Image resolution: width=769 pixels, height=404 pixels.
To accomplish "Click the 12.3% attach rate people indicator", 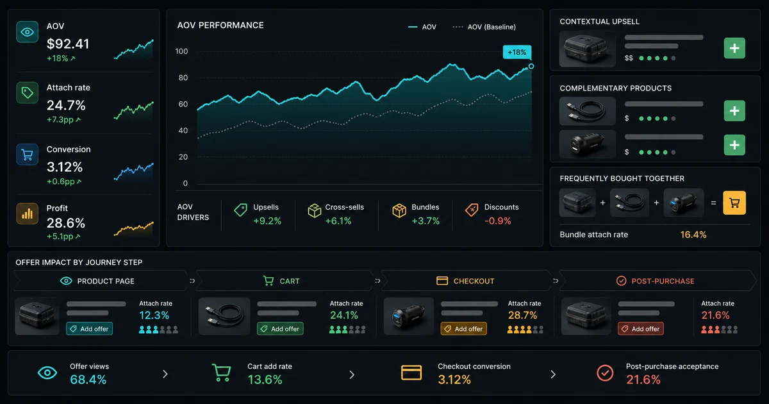I will pyautogui.click(x=158, y=330).
